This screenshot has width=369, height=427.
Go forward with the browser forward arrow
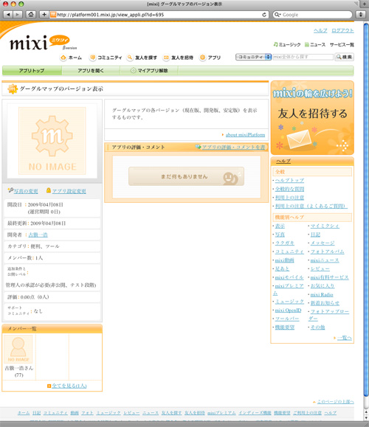coord(18,15)
